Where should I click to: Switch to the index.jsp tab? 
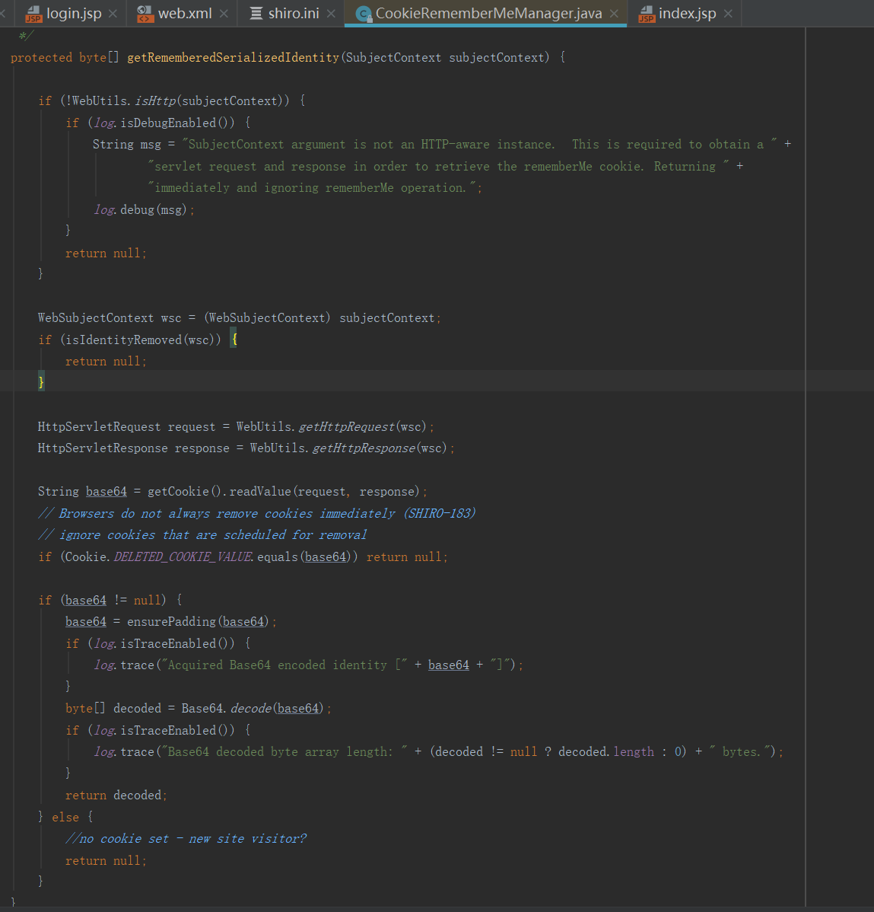pos(687,14)
